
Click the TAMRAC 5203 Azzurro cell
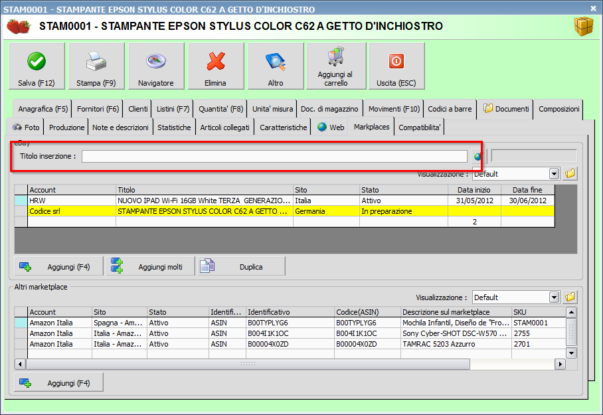[x=456, y=344]
